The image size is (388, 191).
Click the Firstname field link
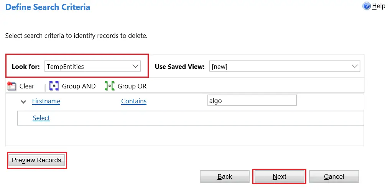(x=46, y=101)
